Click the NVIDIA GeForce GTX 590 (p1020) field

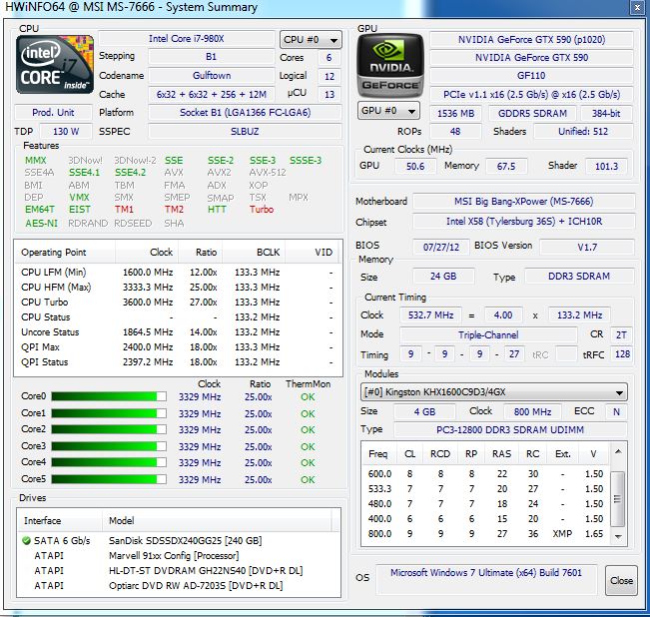[531, 39]
